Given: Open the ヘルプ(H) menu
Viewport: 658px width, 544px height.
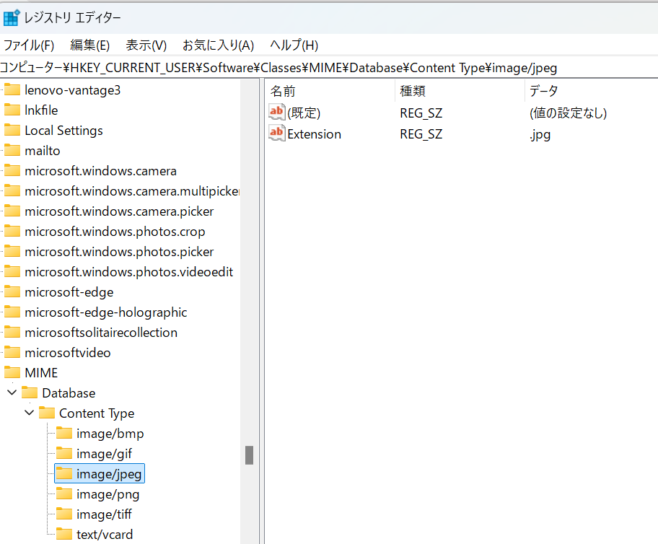Looking at the screenshot, I should point(294,45).
